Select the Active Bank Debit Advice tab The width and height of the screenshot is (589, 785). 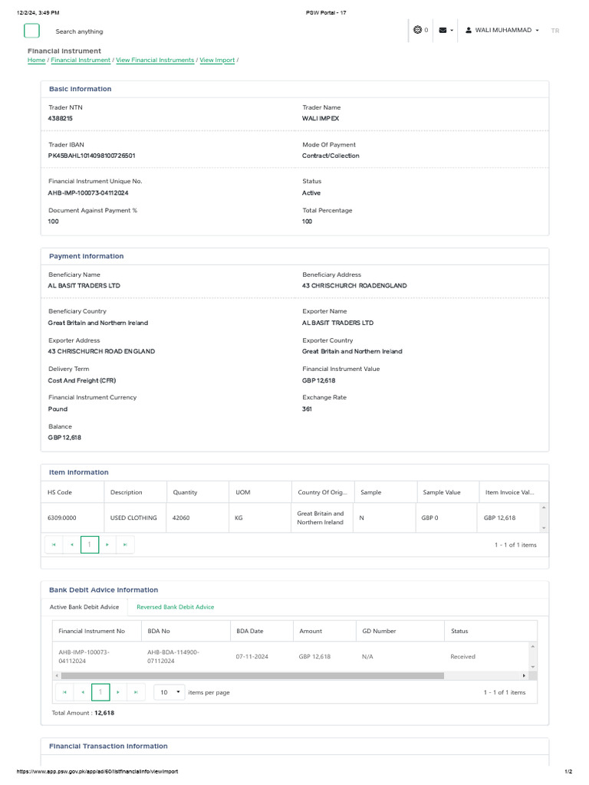coord(84,607)
